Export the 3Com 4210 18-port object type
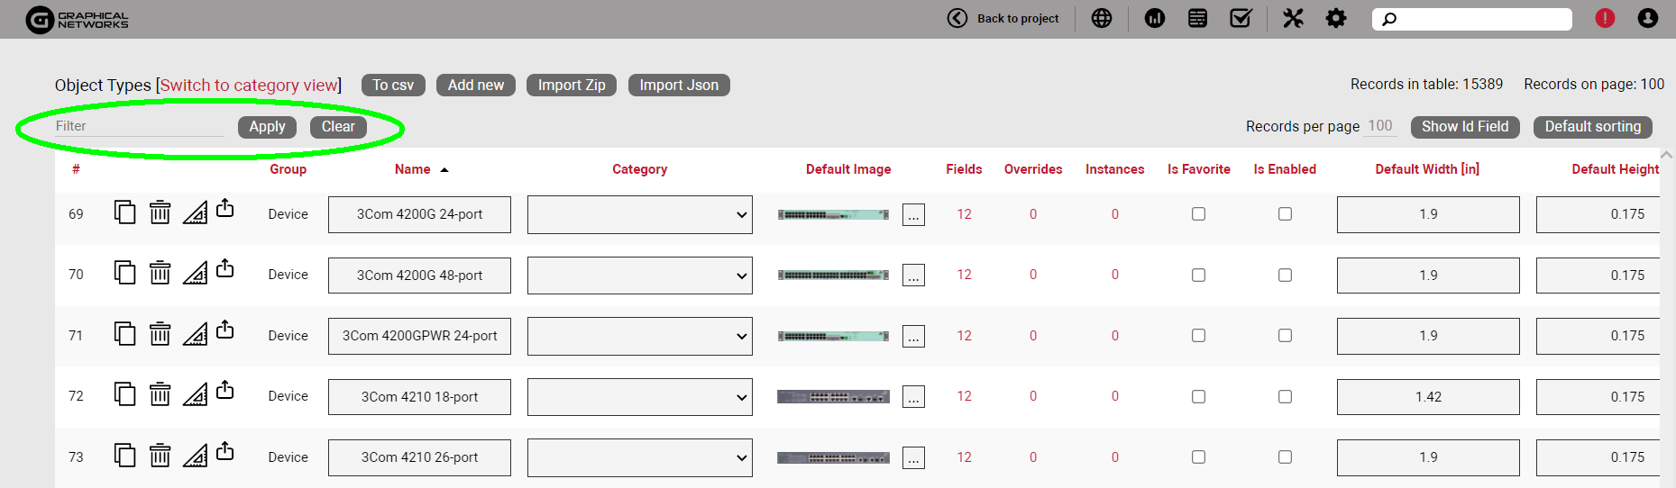This screenshot has width=1676, height=488. pos(225,391)
